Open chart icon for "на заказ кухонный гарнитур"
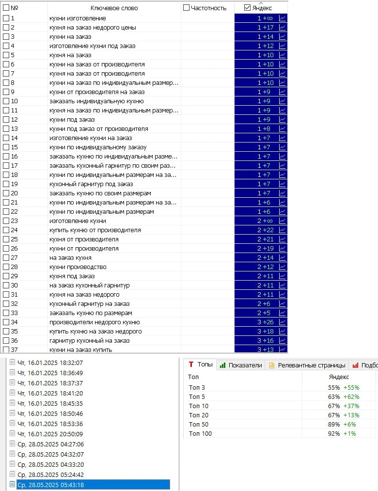The image size is (378, 491). [282, 285]
